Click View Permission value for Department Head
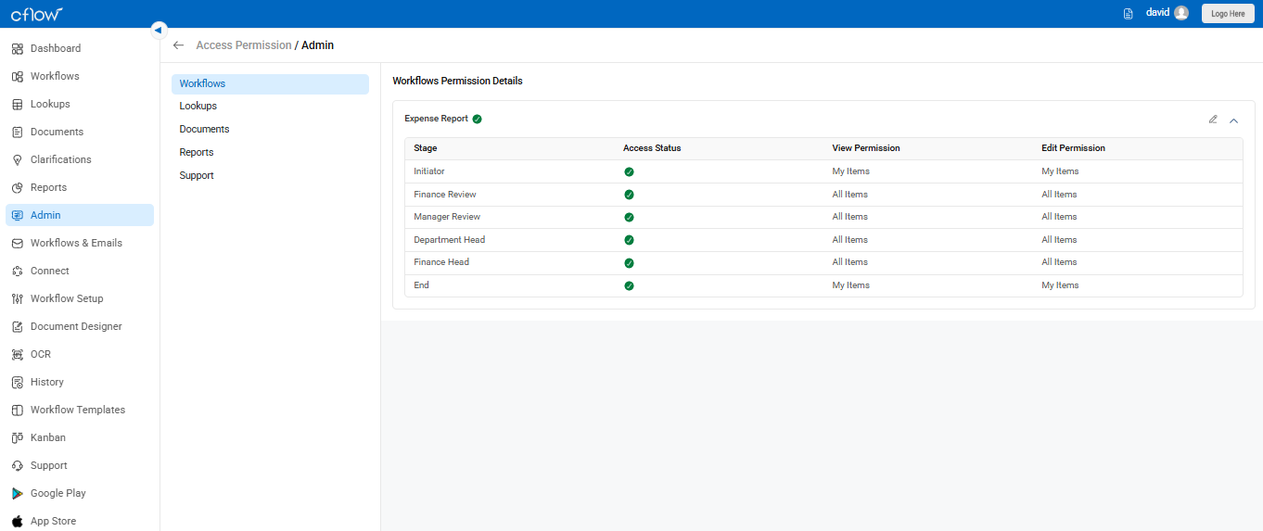Screen dimensions: 1263x531 [849, 240]
